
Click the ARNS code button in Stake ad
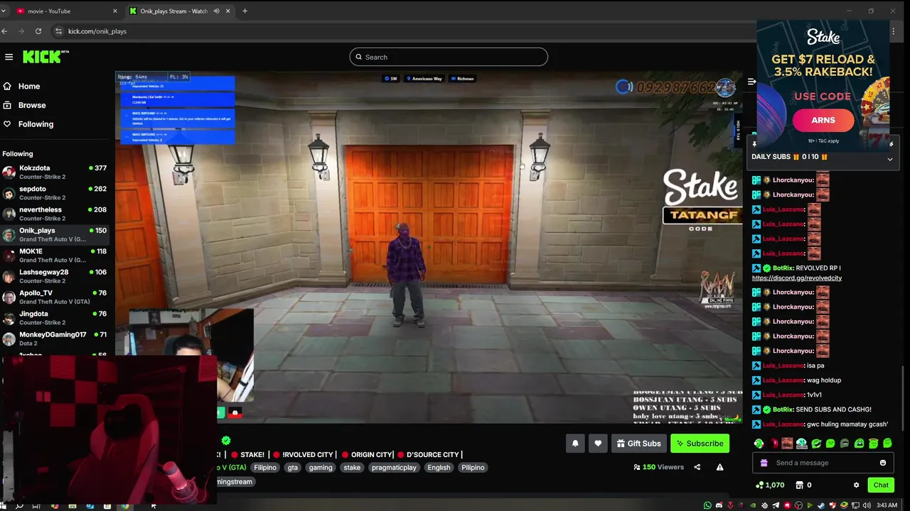pos(823,120)
